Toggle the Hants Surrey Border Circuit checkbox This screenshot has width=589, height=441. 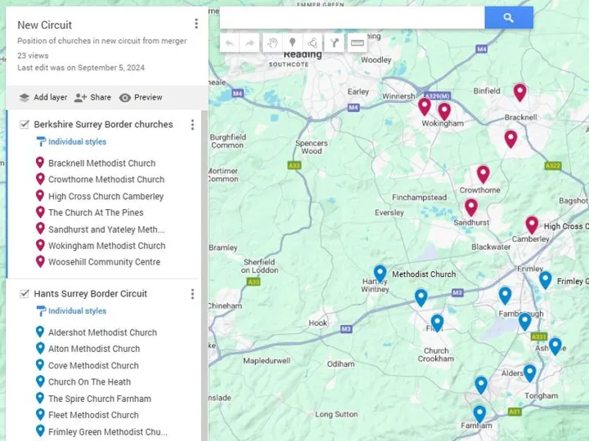click(25, 294)
